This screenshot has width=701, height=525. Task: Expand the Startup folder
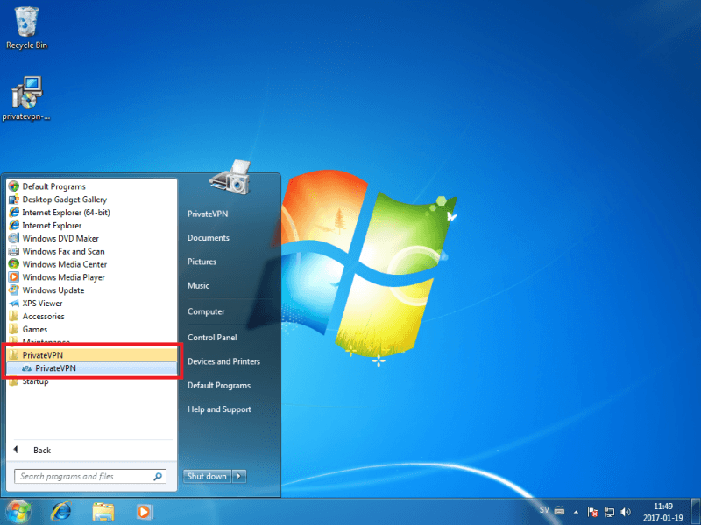(36, 381)
